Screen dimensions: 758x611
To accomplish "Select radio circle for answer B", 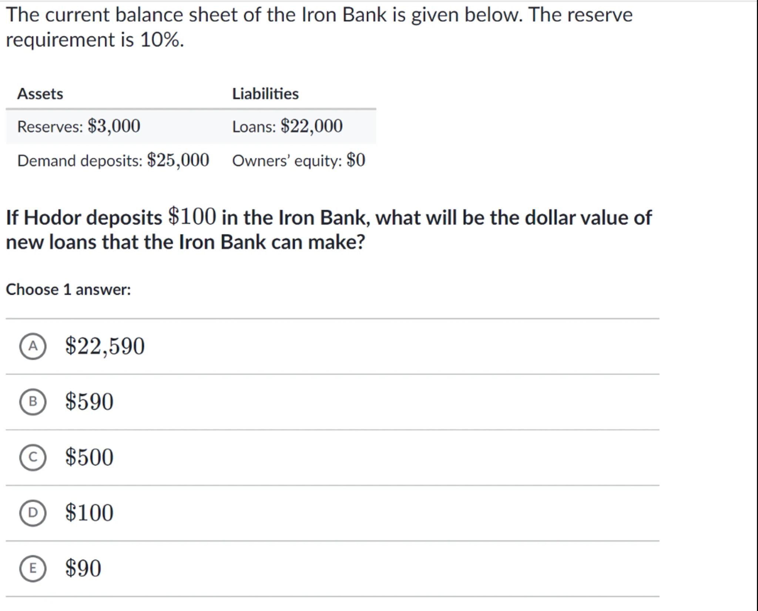I will click(x=33, y=402).
